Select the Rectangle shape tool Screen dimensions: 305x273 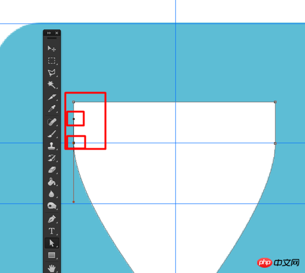52,255
